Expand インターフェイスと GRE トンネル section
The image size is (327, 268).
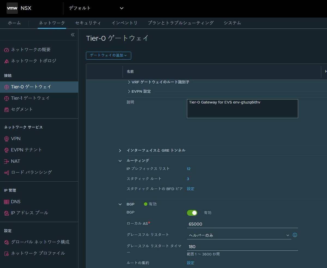(x=120, y=151)
